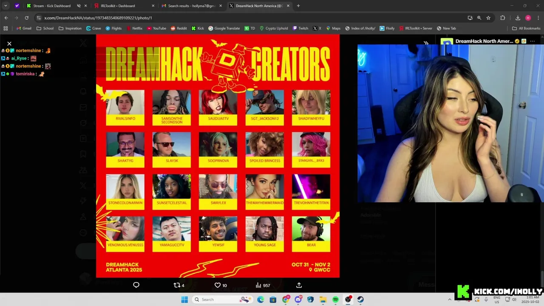Open the Reddit bookmark

click(179, 28)
